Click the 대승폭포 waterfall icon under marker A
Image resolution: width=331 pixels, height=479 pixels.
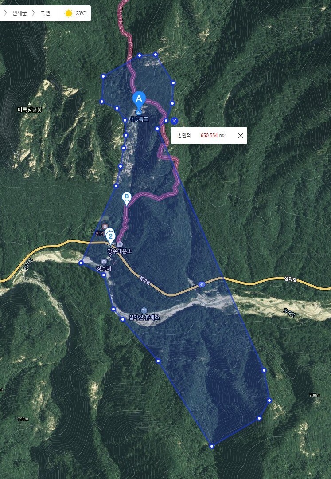pos(139,112)
